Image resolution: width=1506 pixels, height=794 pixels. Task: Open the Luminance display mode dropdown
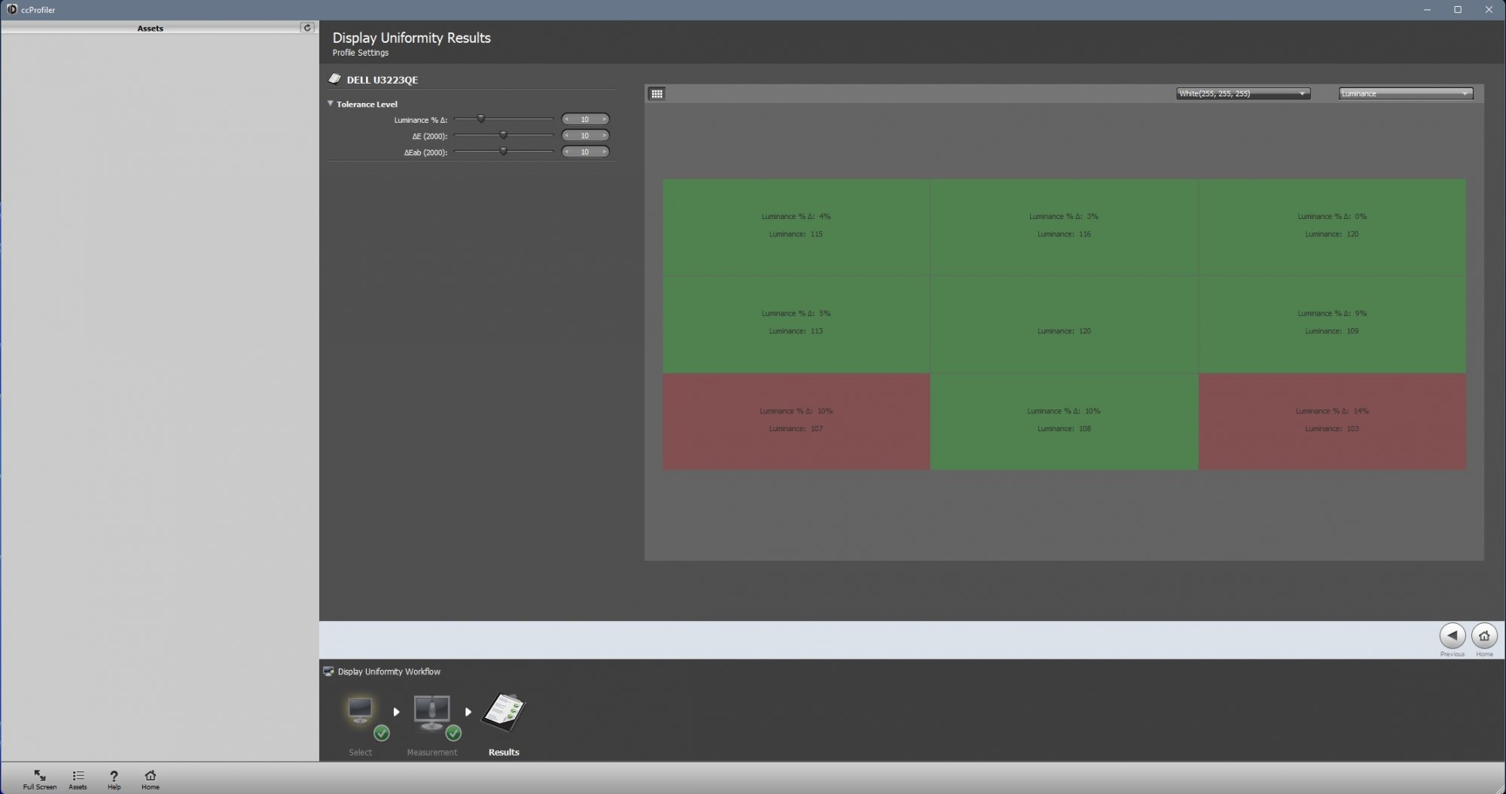pos(1406,93)
